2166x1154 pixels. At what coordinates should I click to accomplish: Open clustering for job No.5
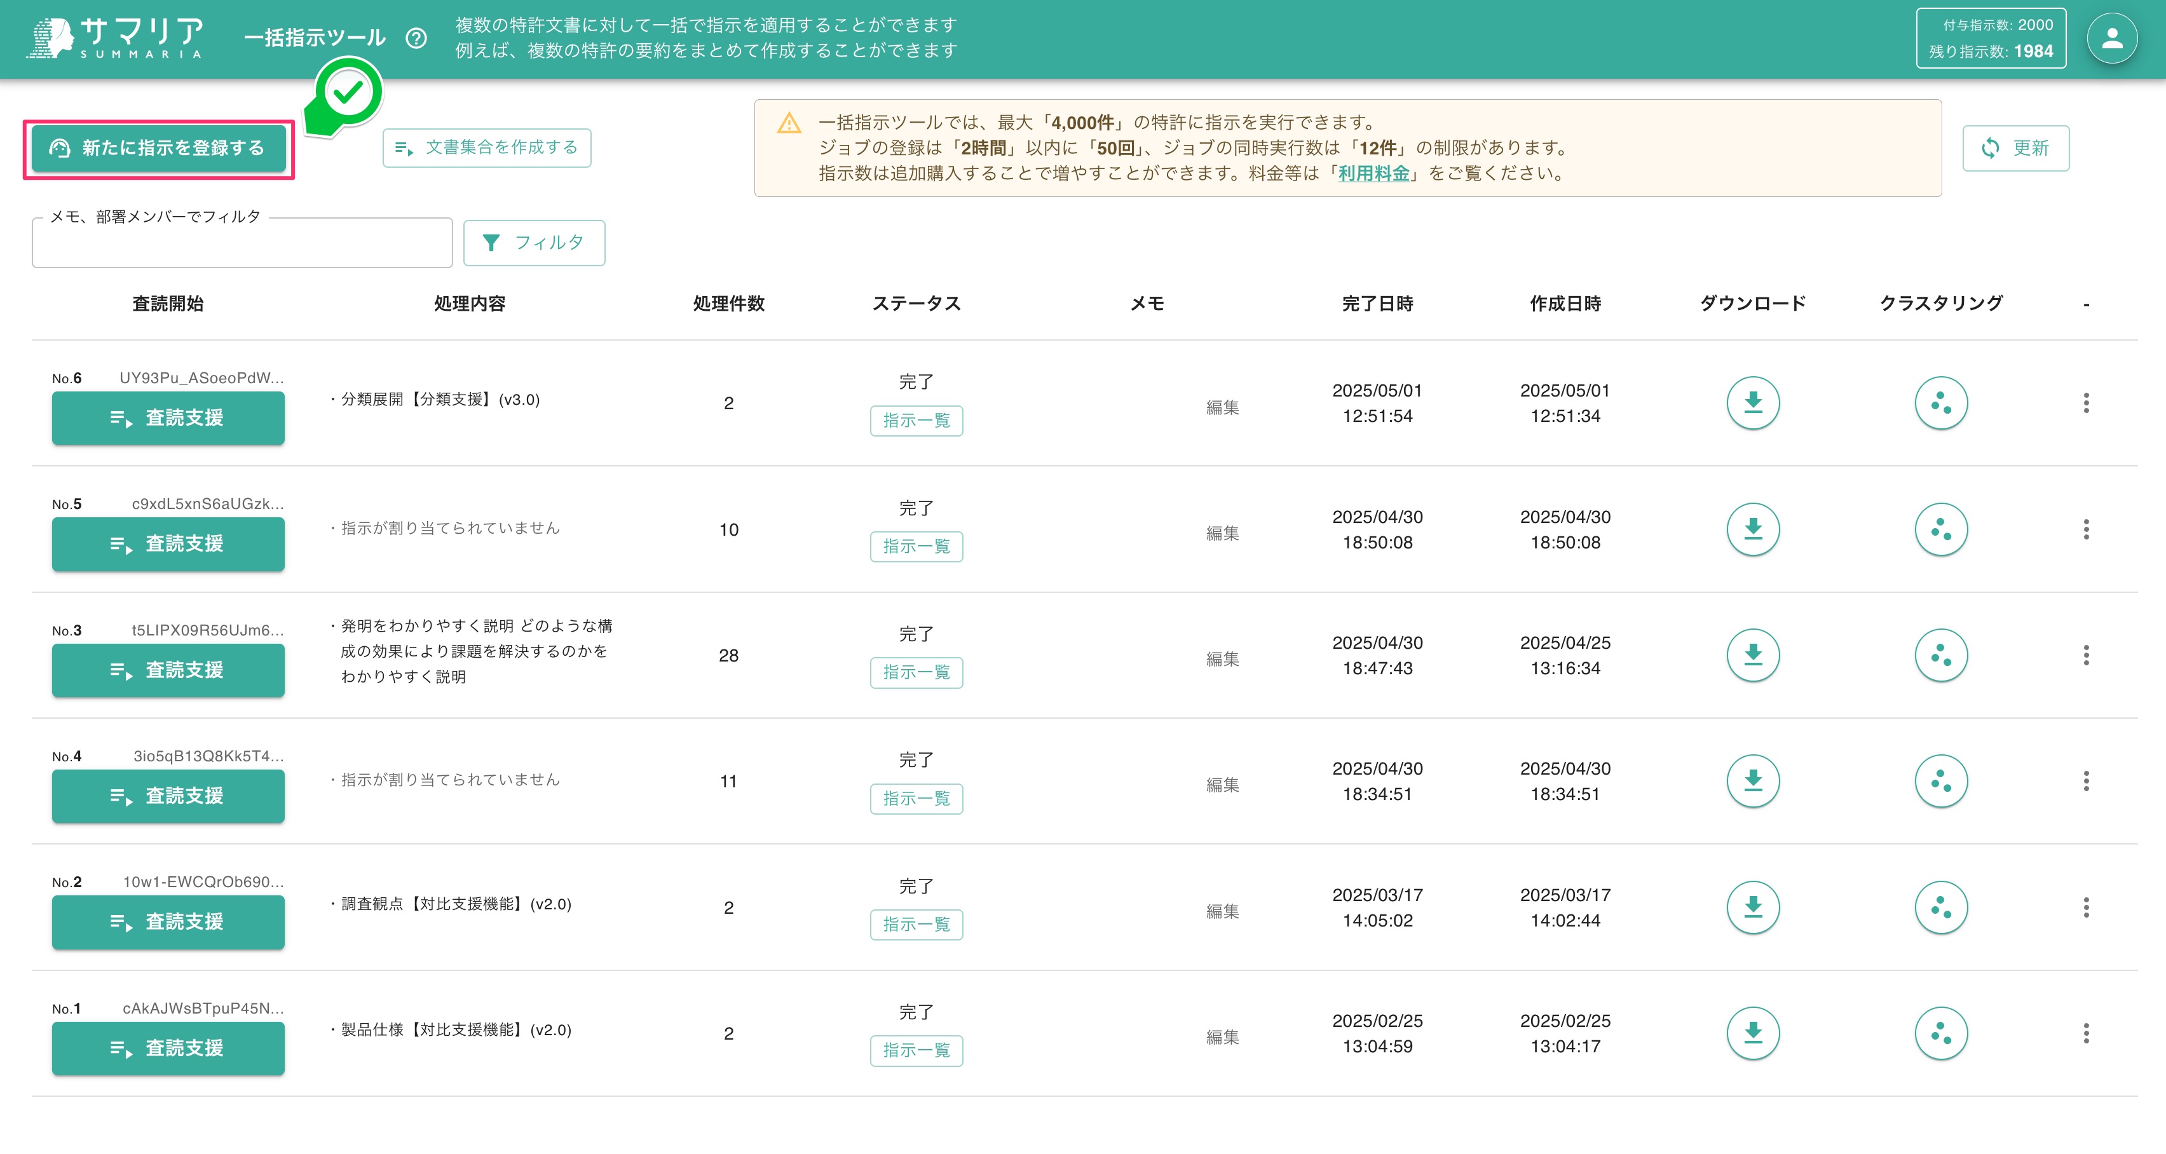pos(1940,529)
